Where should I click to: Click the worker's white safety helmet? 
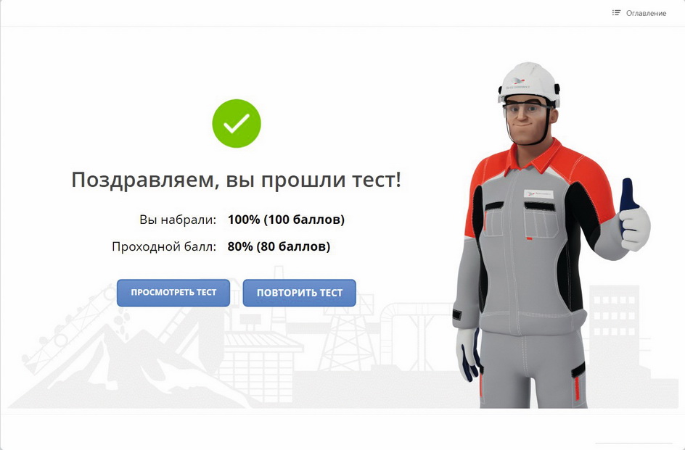[x=529, y=83]
